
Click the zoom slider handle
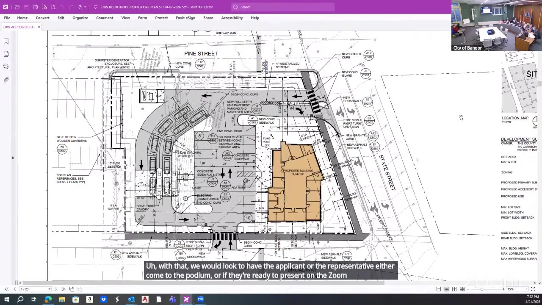click(x=481, y=289)
